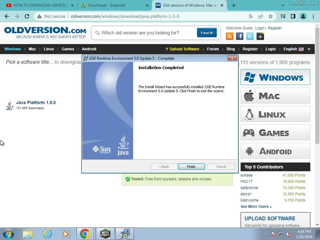
Task: Bookmark this page with the star icon
Action: click(x=270, y=16)
